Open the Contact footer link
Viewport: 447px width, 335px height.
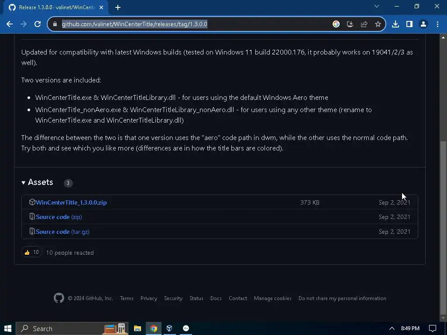point(238,298)
